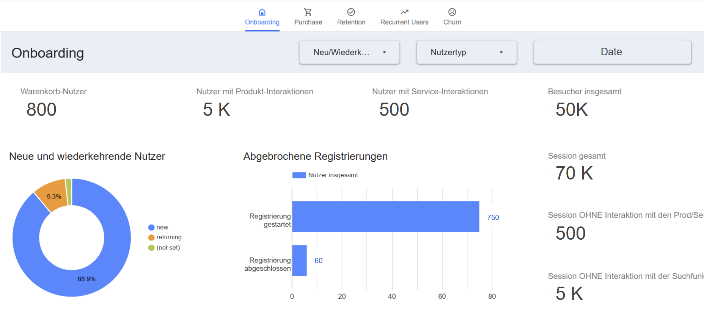Image resolution: width=704 pixels, height=323 pixels.
Task: Click the Session gesamt value 70 K
Action: coord(574,173)
